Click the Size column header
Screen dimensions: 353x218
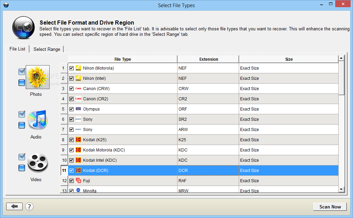(x=289, y=59)
